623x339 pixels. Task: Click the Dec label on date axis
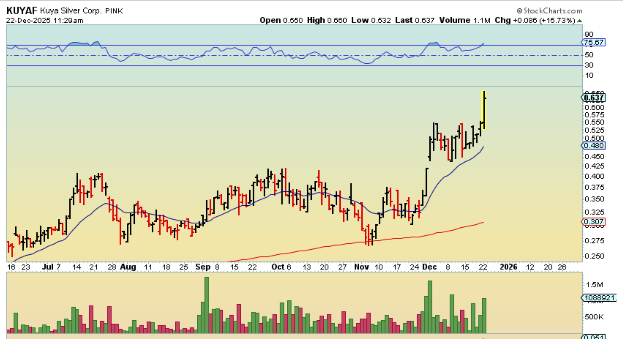pyautogui.click(x=429, y=267)
